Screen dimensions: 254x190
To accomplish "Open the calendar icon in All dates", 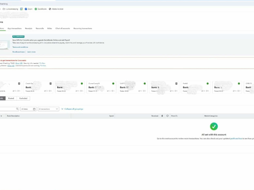I will point(34,109).
